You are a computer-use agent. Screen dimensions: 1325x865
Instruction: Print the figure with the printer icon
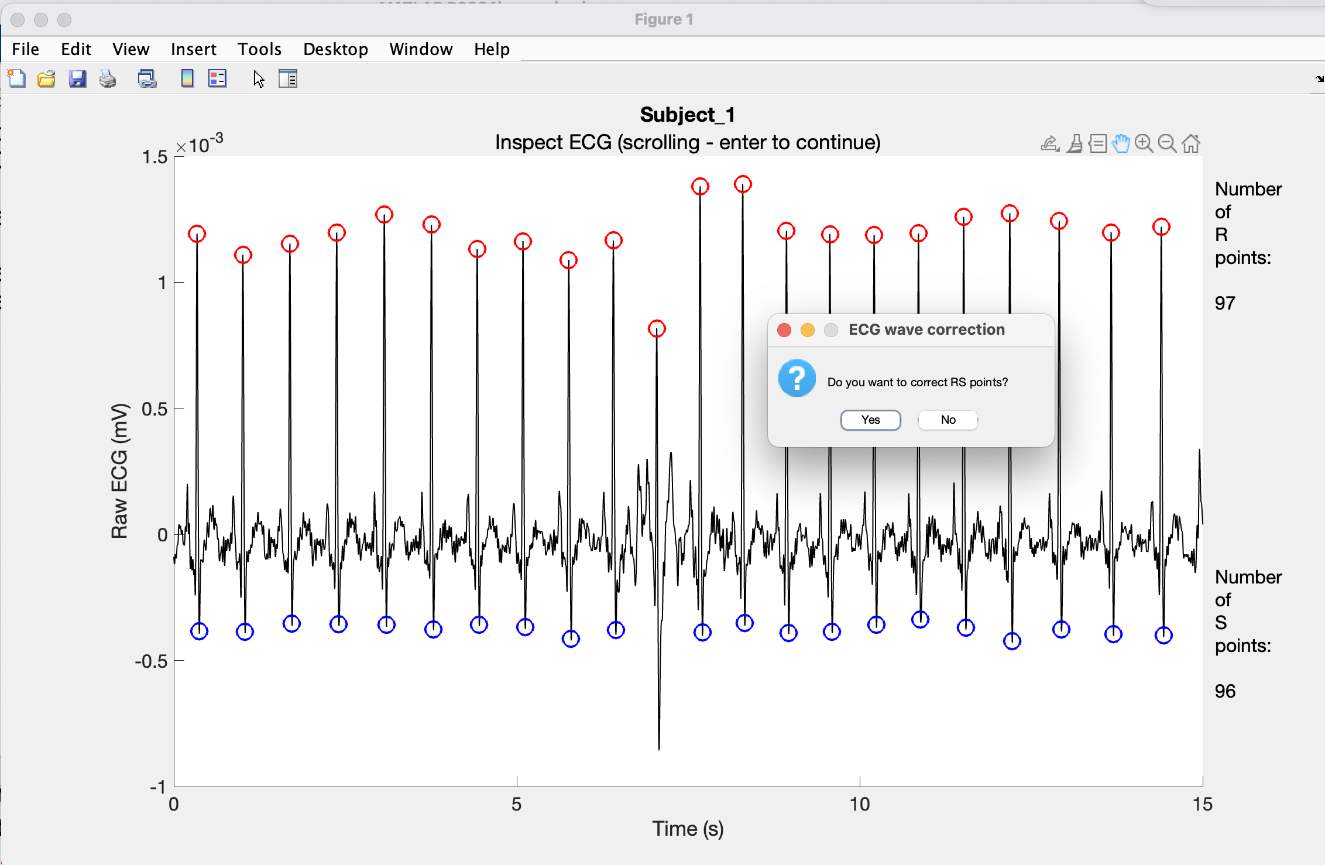[108, 78]
